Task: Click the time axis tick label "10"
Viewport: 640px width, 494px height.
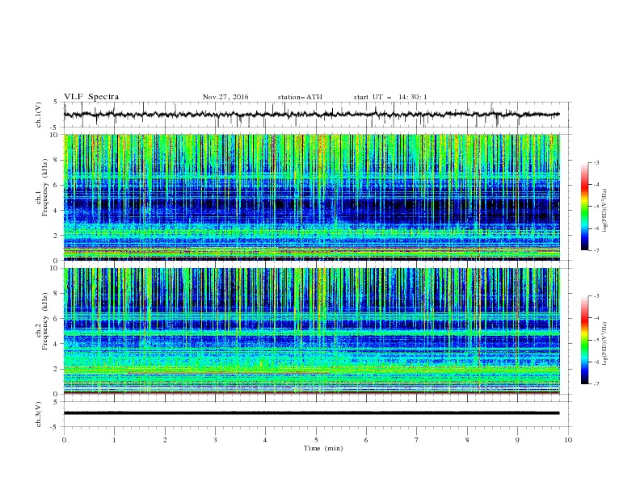Action: (x=568, y=440)
